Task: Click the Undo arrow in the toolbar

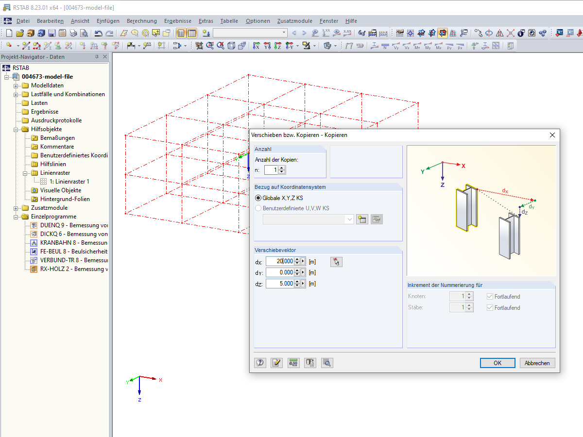Action: tap(98, 33)
